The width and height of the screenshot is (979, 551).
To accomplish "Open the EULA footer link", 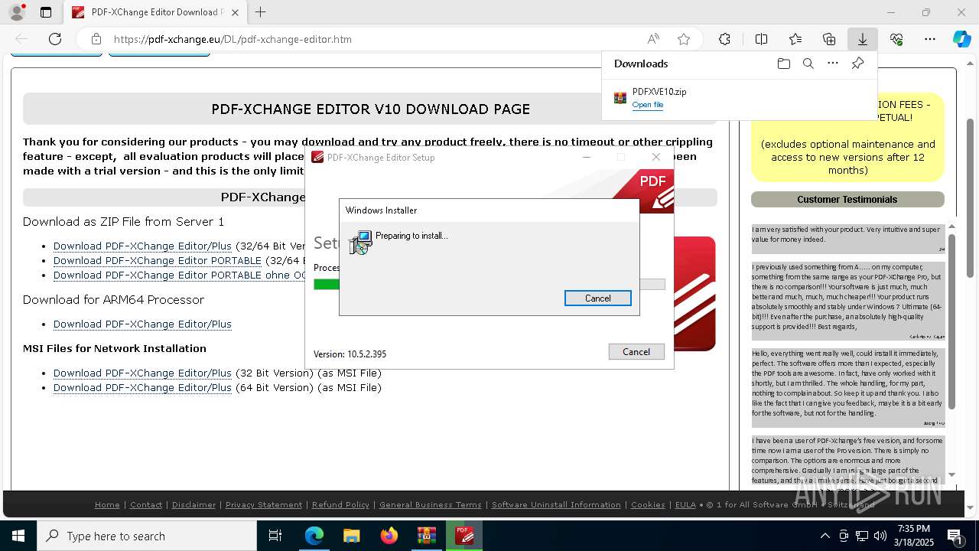I will pos(685,505).
